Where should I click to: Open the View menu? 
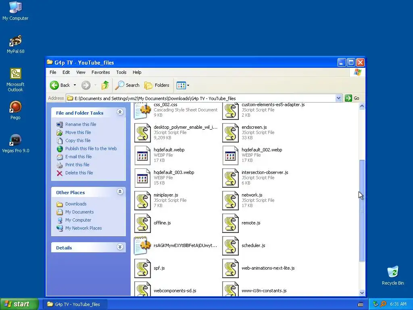(x=81, y=72)
